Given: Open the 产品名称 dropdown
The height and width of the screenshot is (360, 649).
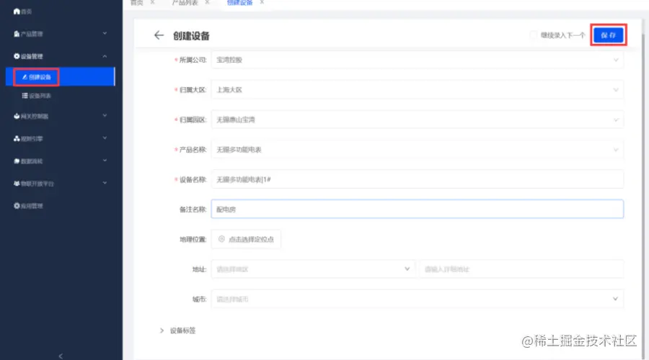Looking at the screenshot, I should point(418,149).
